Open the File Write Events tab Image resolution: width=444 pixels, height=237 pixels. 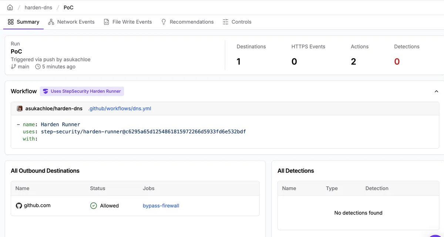[x=132, y=22]
